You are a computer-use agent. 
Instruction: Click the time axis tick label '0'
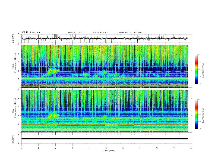coord(21,148)
